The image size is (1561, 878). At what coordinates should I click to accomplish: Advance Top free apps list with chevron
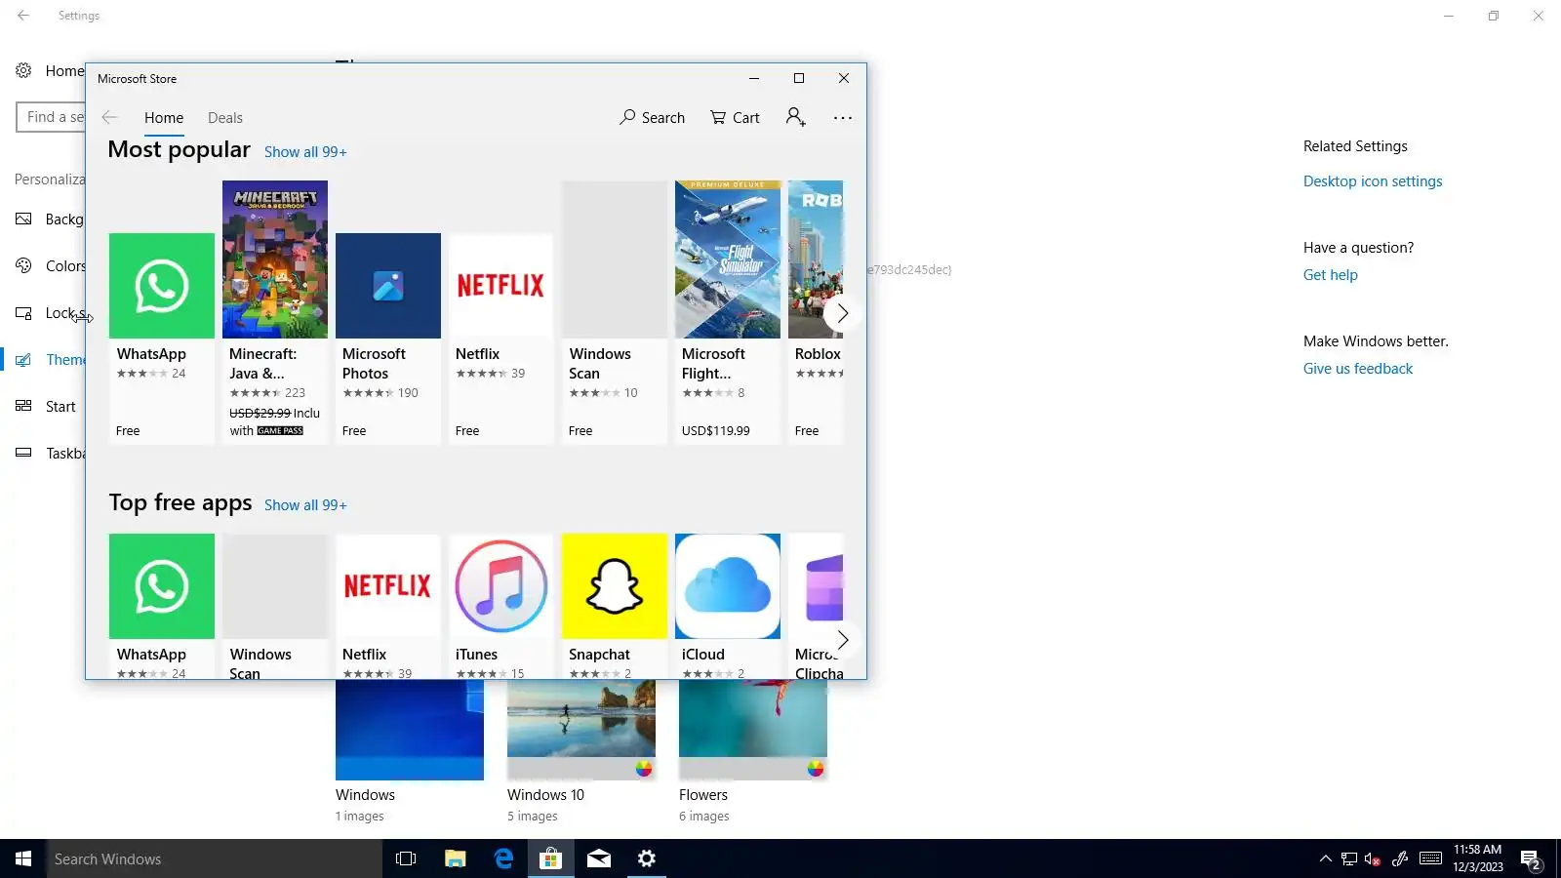coord(842,640)
